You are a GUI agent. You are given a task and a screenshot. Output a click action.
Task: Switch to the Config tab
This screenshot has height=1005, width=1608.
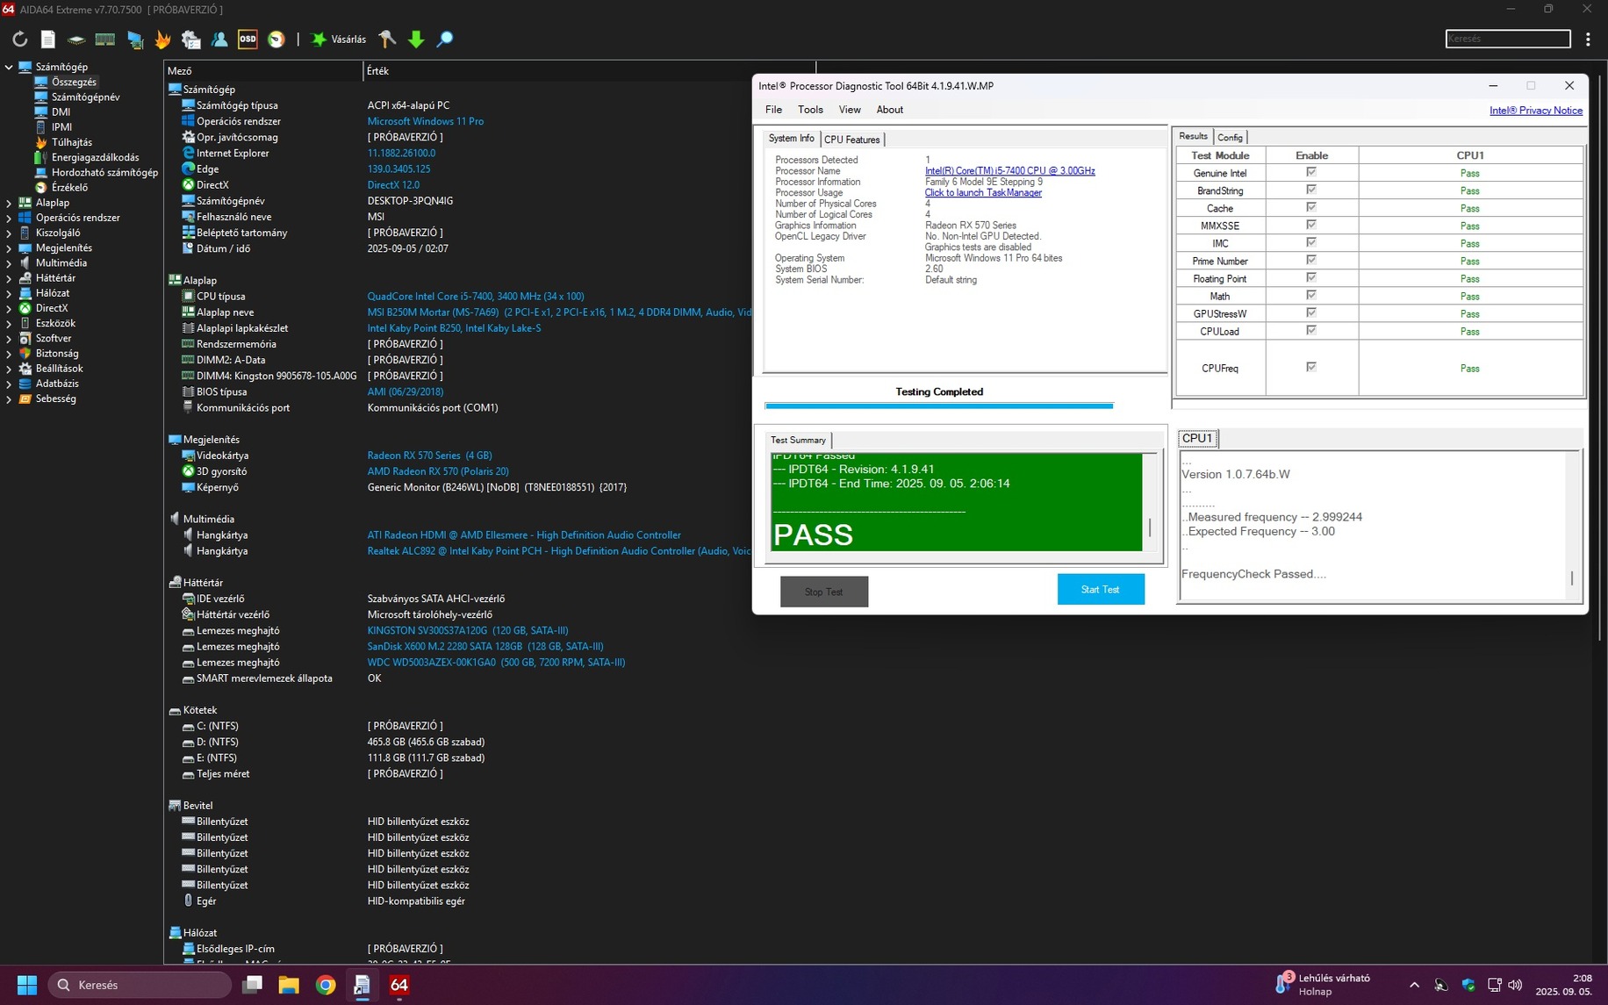tap(1230, 137)
